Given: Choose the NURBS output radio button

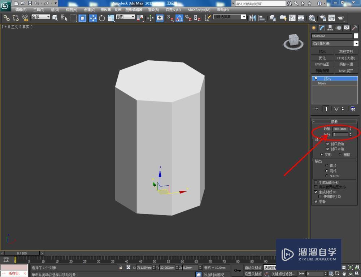Looking at the screenshot, I should pyautogui.click(x=326, y=176).
